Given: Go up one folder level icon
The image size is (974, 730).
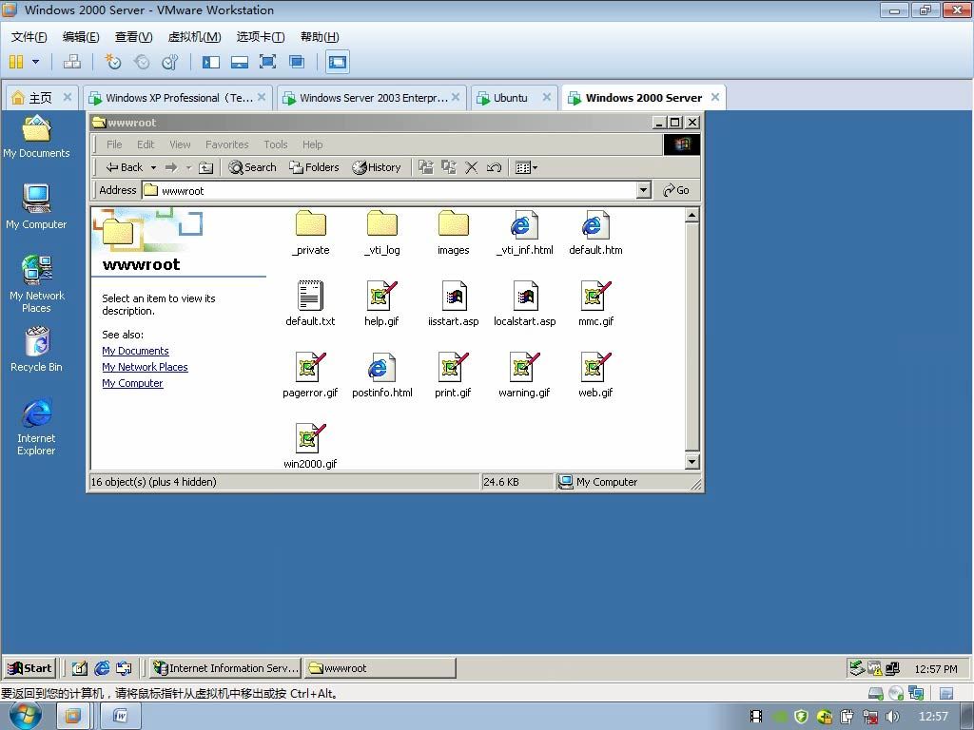Looking at the screenshot, I should tap(205, 167).
